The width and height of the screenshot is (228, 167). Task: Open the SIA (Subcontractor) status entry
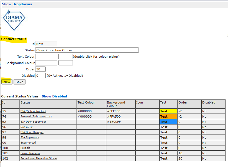(x=33, y=111)
